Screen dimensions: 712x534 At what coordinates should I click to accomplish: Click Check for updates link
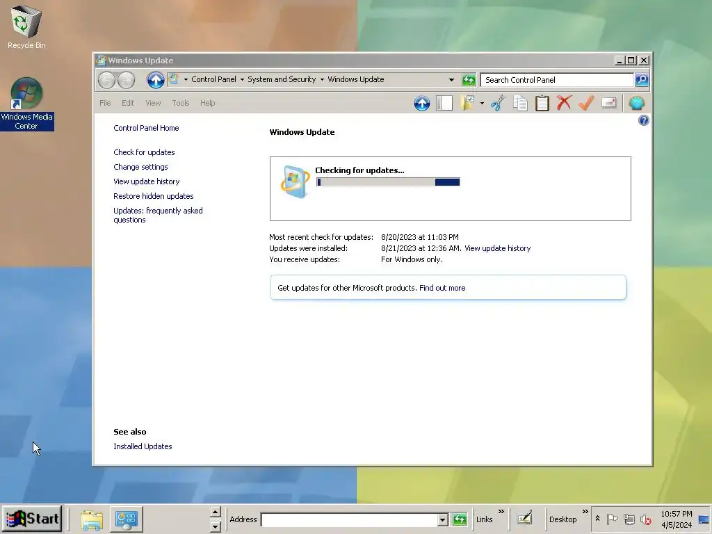(x=144, y=152)
